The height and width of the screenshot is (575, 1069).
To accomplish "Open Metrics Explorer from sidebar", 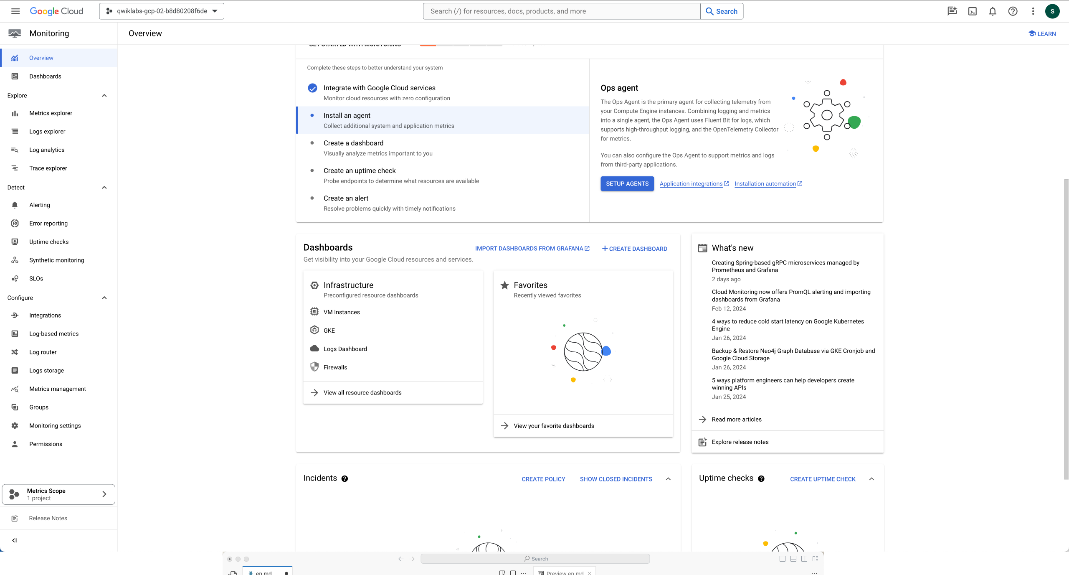I will tap(50, 112).
